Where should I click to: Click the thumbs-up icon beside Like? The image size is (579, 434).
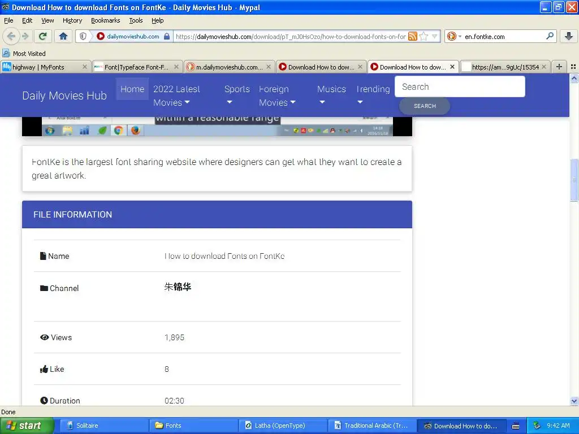point(44,369)
